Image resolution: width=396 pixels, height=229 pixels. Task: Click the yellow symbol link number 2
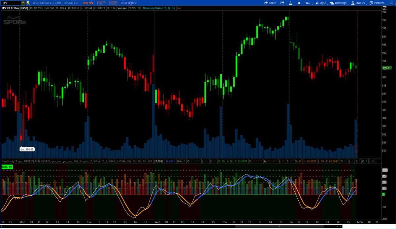[x=28, y=3]
